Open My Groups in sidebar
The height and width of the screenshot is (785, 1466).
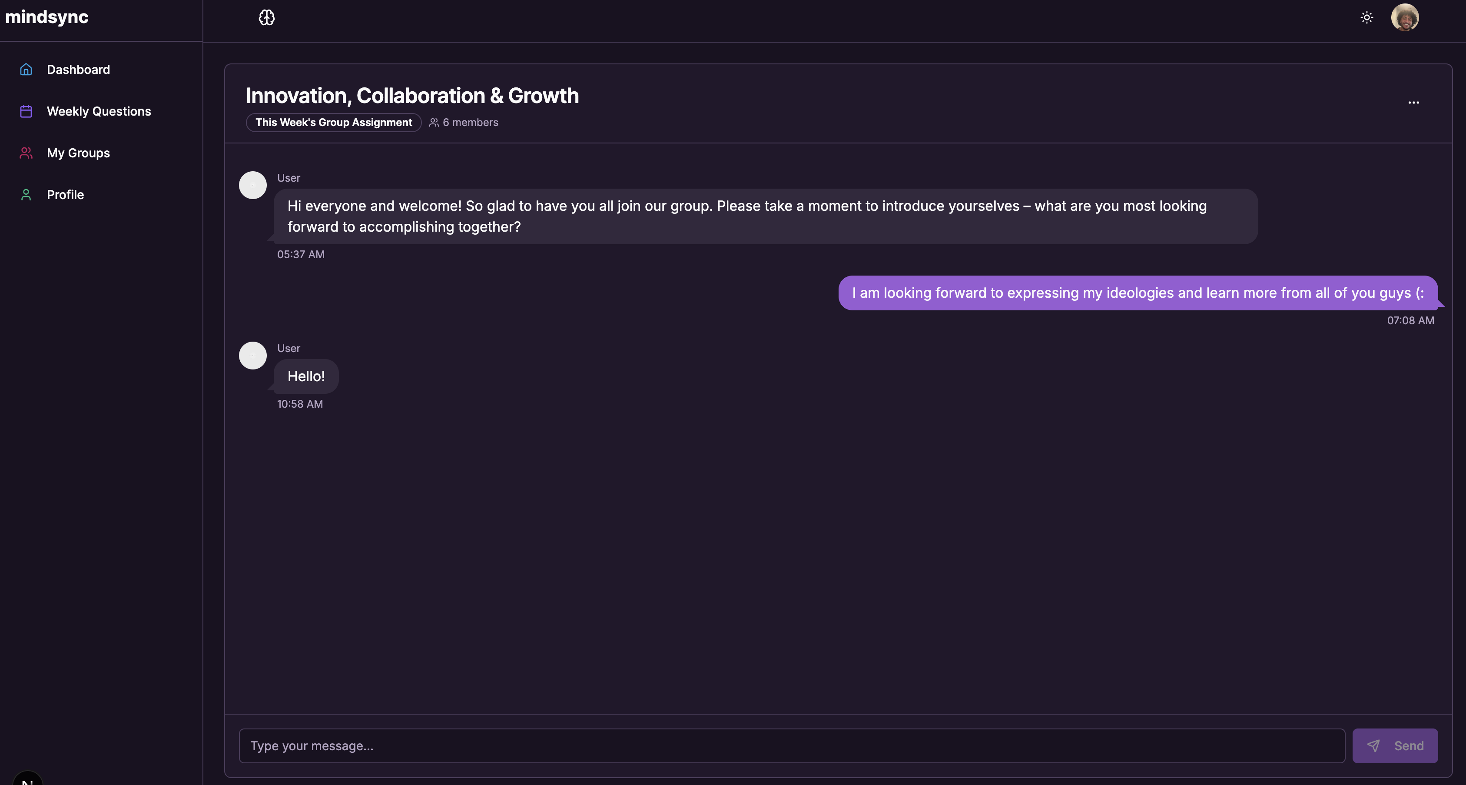click(x=79, y=153)
